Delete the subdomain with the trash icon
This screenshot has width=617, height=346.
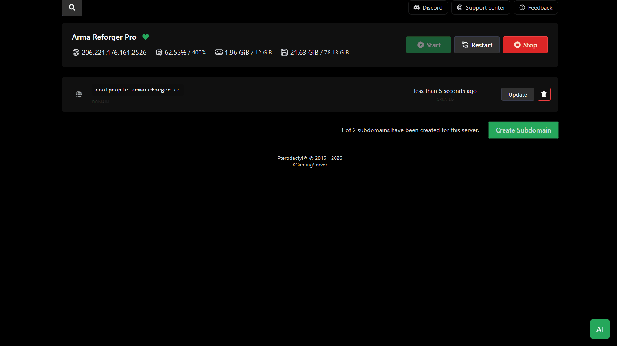(x=544, y=94)
